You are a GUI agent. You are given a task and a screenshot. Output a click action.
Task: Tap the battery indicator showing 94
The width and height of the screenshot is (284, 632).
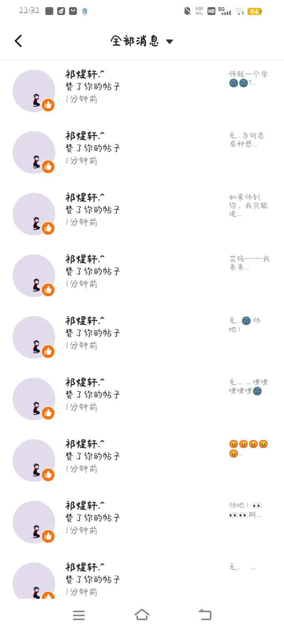coord(254,11)
